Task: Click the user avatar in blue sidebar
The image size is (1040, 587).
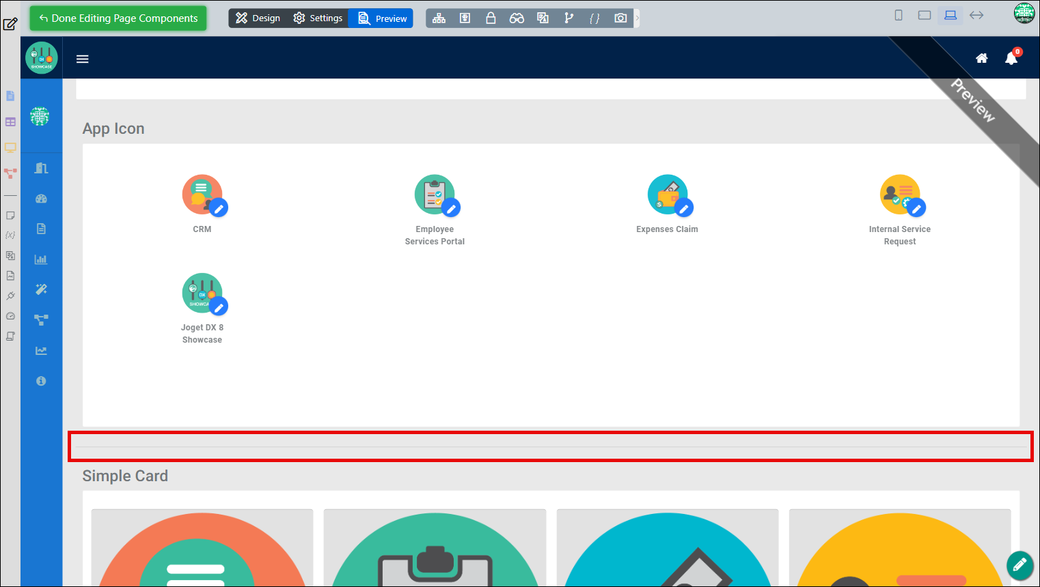Action: pyautogui.click(x=40, y=117)
